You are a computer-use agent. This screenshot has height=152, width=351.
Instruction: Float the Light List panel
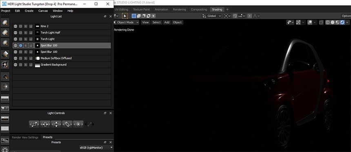pos(105,16)
